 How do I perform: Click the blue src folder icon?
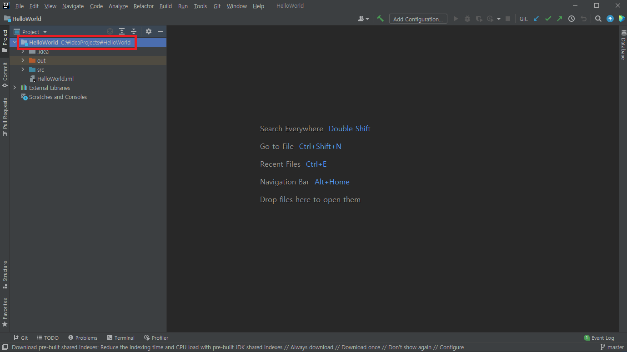point(32,69)
